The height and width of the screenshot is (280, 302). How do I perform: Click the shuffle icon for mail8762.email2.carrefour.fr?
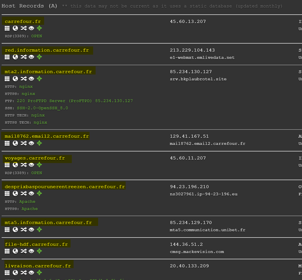23,143
